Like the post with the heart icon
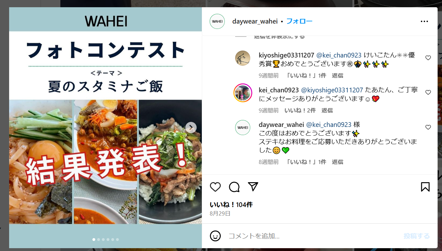The width and height of the screenshot is (442, 251). click(215, 187)
